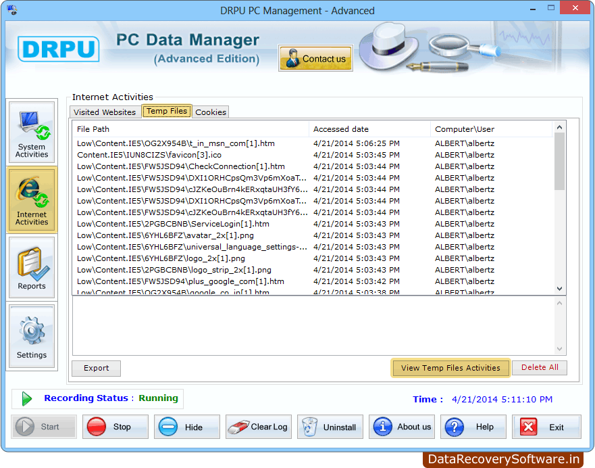Select row avatar_2x[1].png
Image resolution: width=595 pixels, height=468 pixels.
[313, 235]
